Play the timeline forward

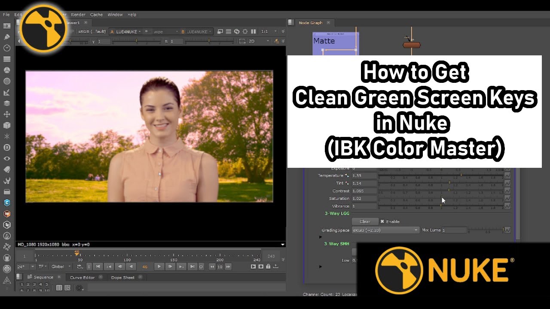pos(159,267)
